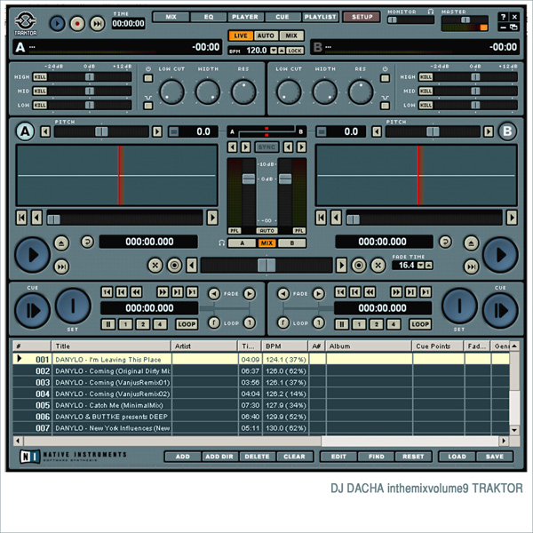Viewport: 533px width, 533px height.
Task: Click the red record button in the top bar
Action: pos(77,24)
